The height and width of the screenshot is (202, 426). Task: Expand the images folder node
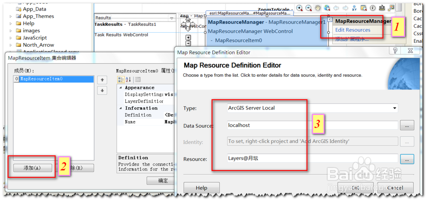click(x=11, y=31)
